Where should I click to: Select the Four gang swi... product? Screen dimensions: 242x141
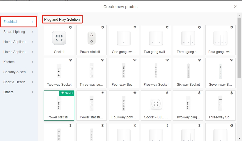click(220, 40)
